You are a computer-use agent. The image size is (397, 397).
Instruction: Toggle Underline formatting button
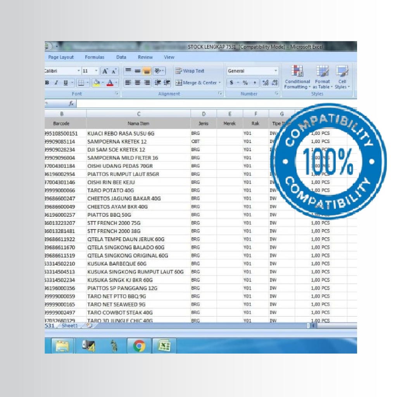tap(66, 83)
